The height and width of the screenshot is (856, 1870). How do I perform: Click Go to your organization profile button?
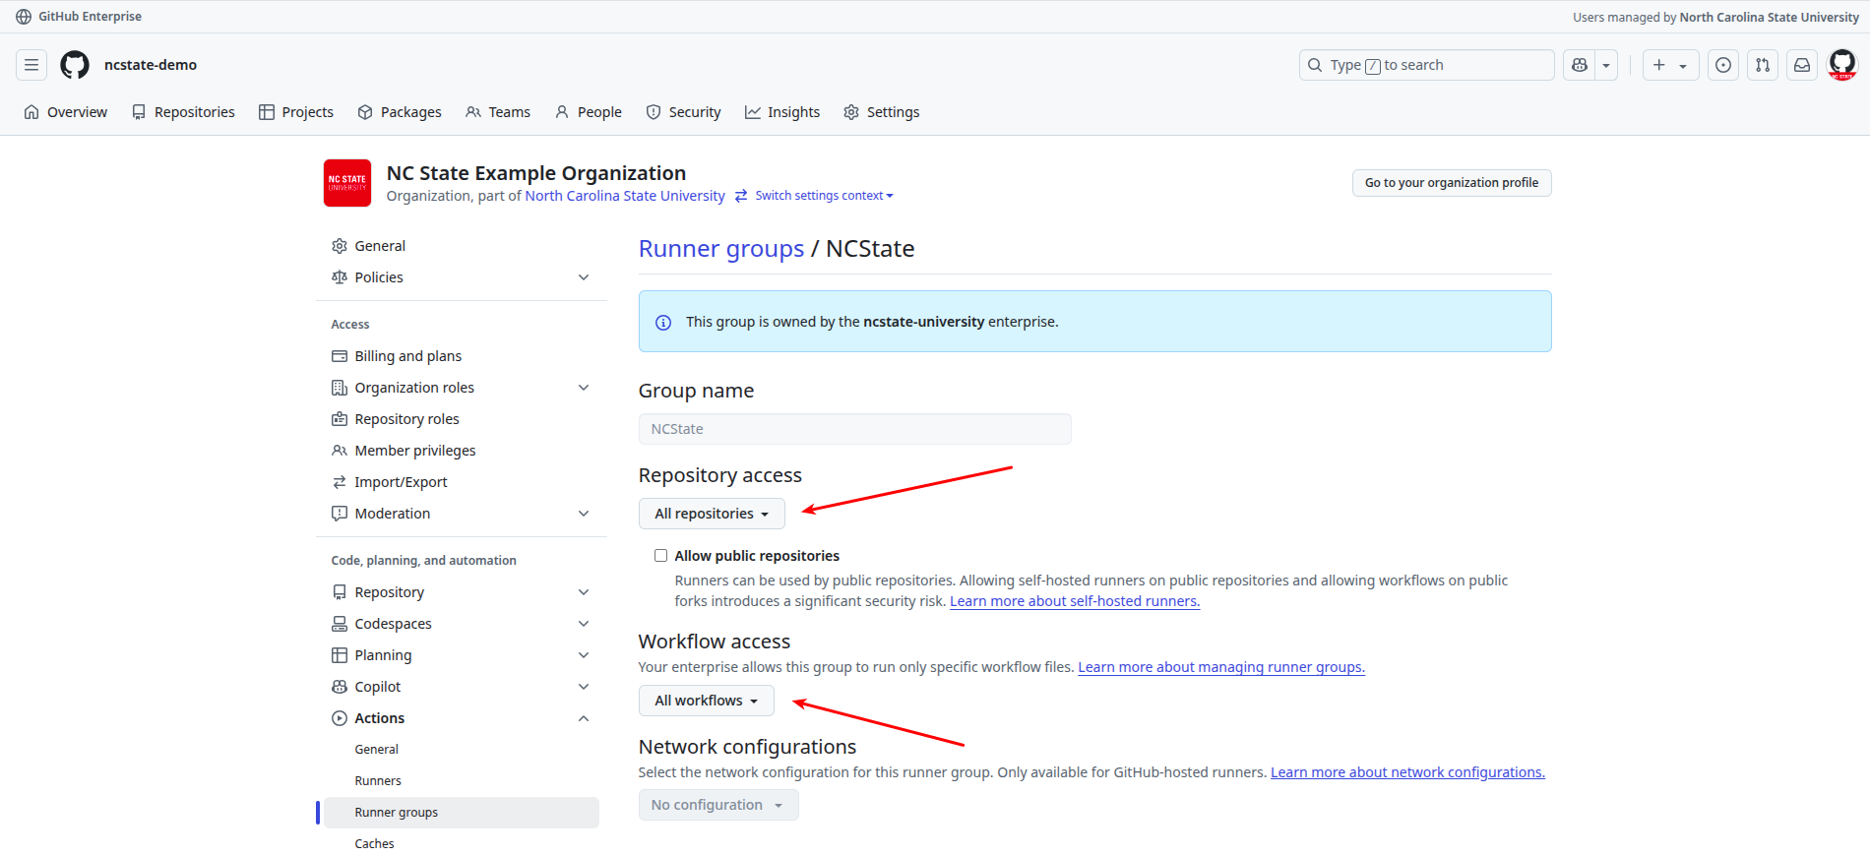[1451, 183]
